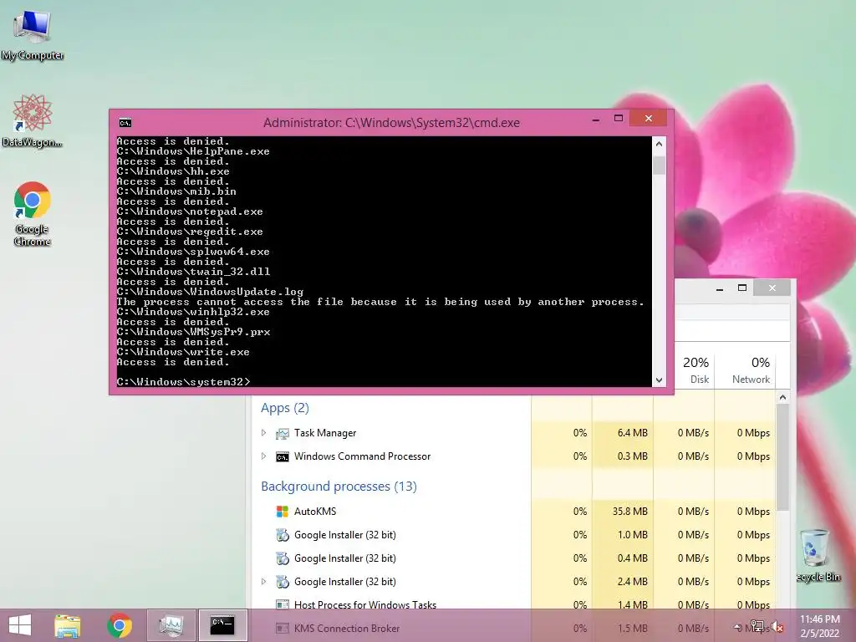Expand the third Google Installer row
856x642 pixels.
click(x=263, y=582)
